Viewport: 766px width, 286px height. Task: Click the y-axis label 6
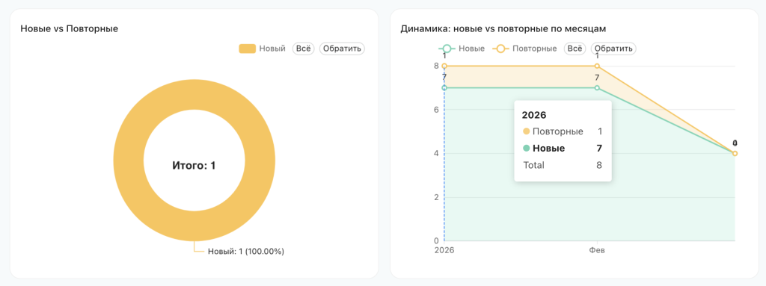436,109
